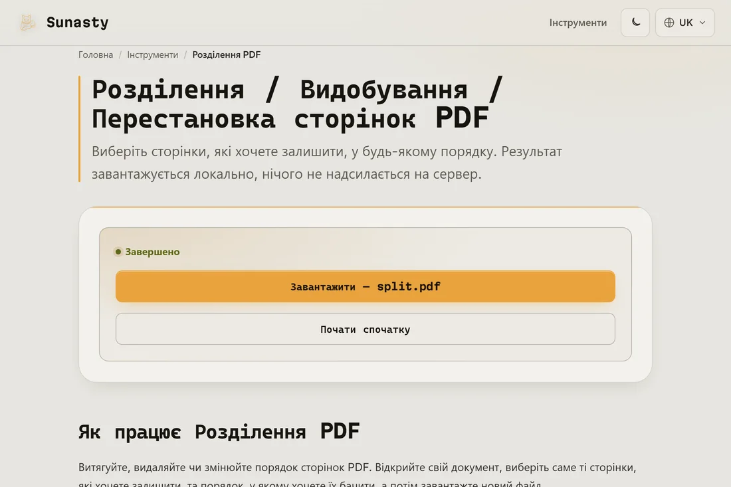Select the Розділення PDF breadcrumb item

point(227,54)
